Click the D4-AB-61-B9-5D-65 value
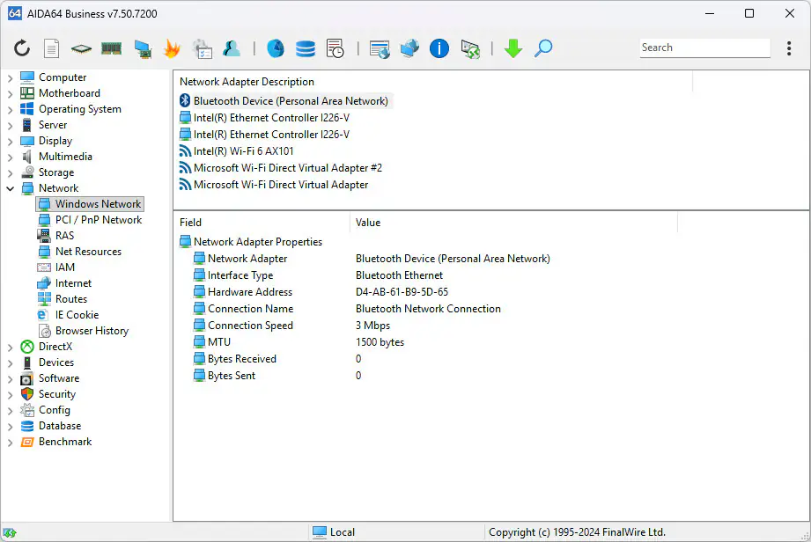This screenshot has height=542, width=811. pos(402,292)
